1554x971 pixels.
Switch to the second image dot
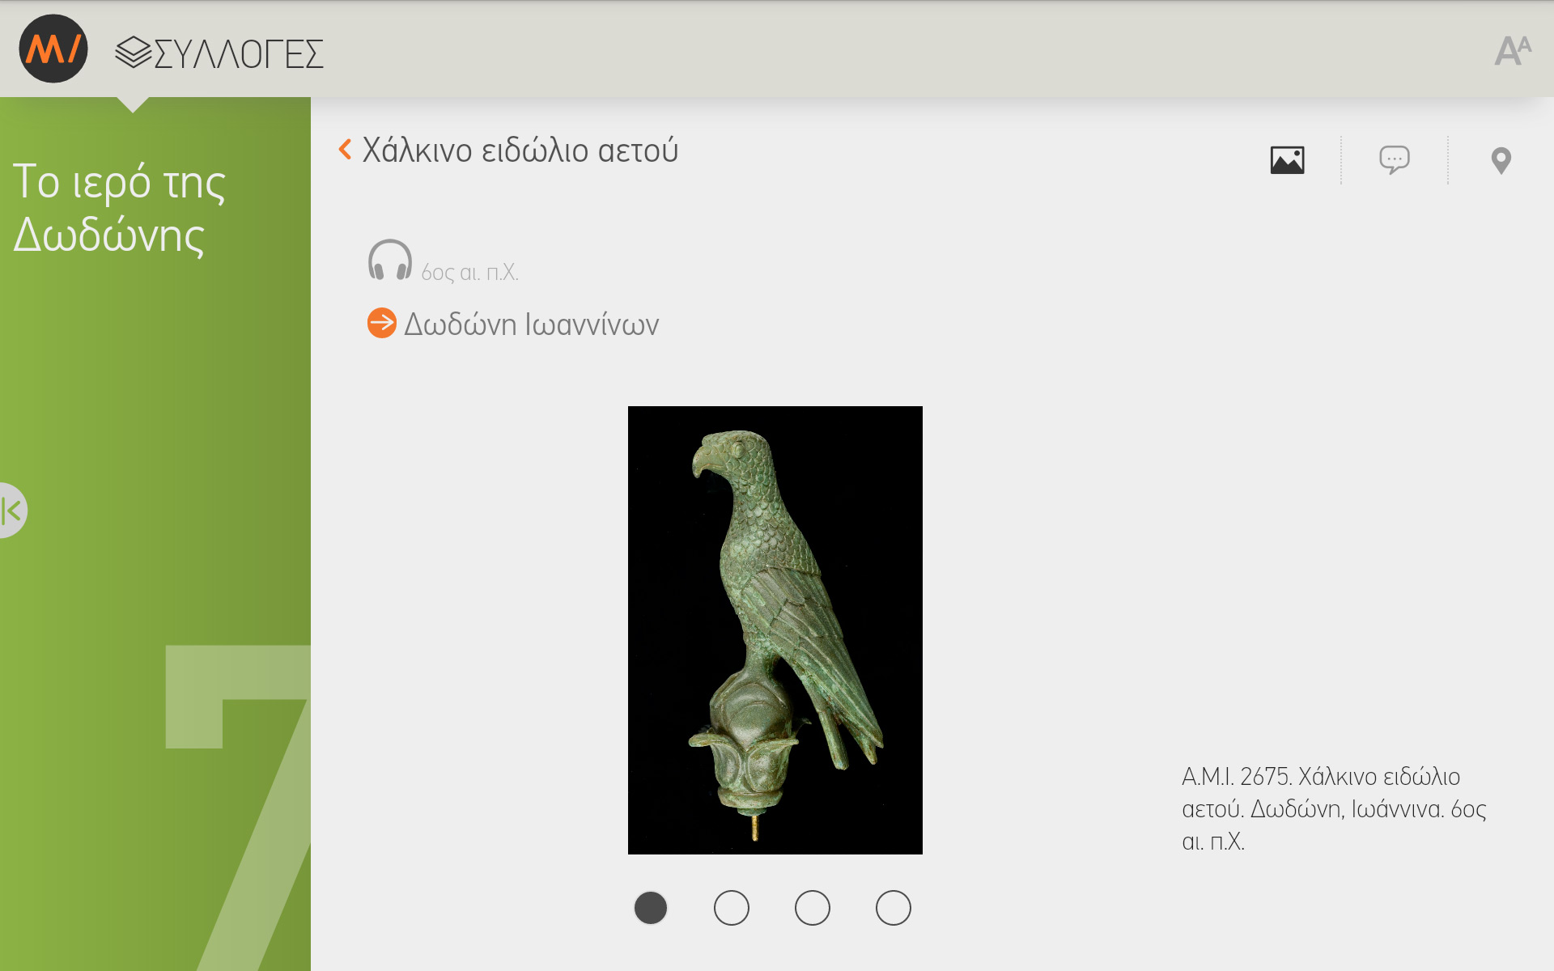click(732, 908)
